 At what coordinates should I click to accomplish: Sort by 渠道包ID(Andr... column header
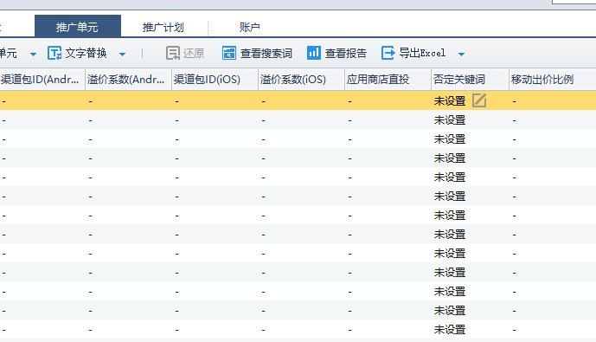point(42,80)
